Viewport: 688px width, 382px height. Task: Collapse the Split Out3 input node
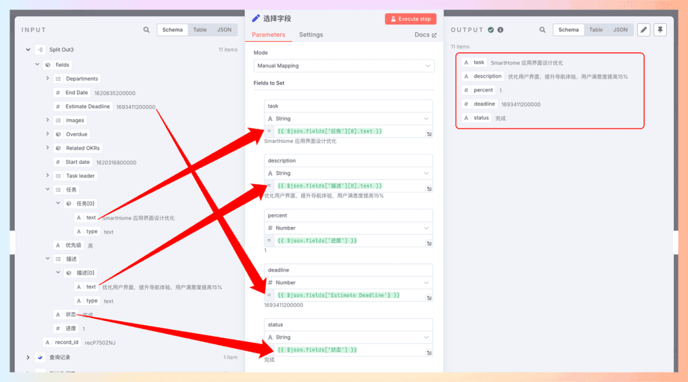28,50
